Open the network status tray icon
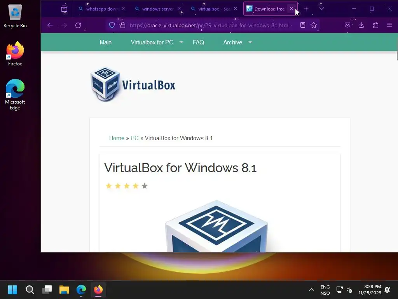 (339, 290)
